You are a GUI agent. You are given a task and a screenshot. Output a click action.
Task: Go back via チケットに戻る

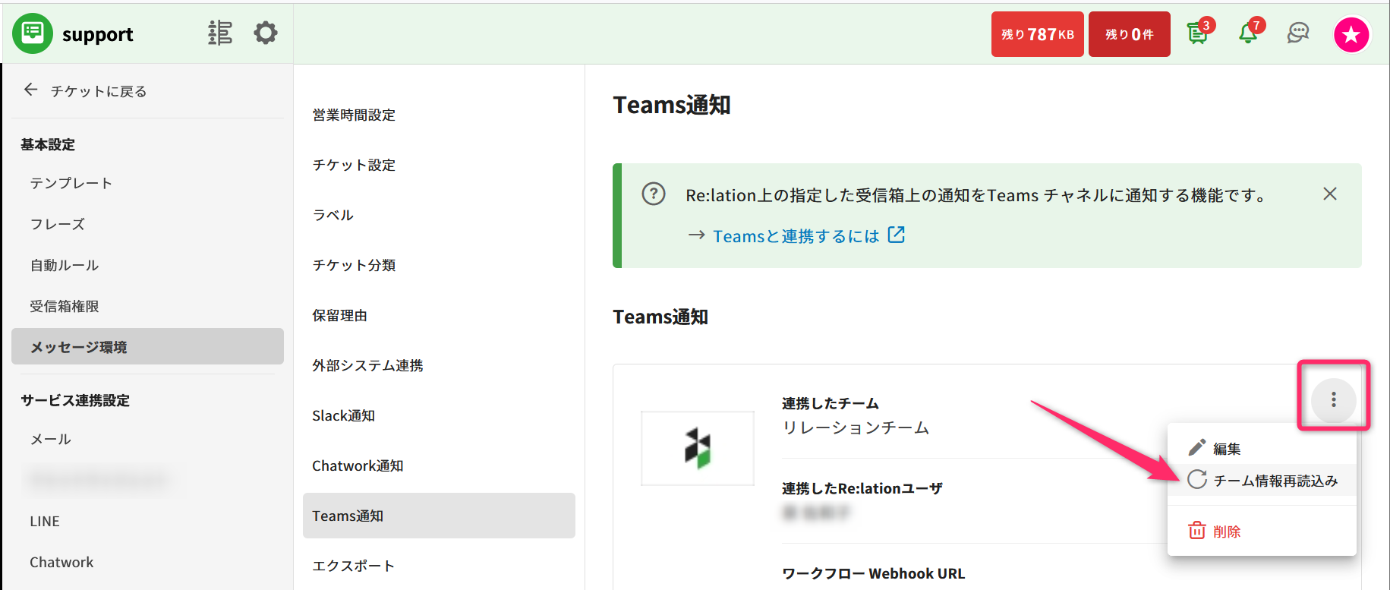tap(99, 91)
